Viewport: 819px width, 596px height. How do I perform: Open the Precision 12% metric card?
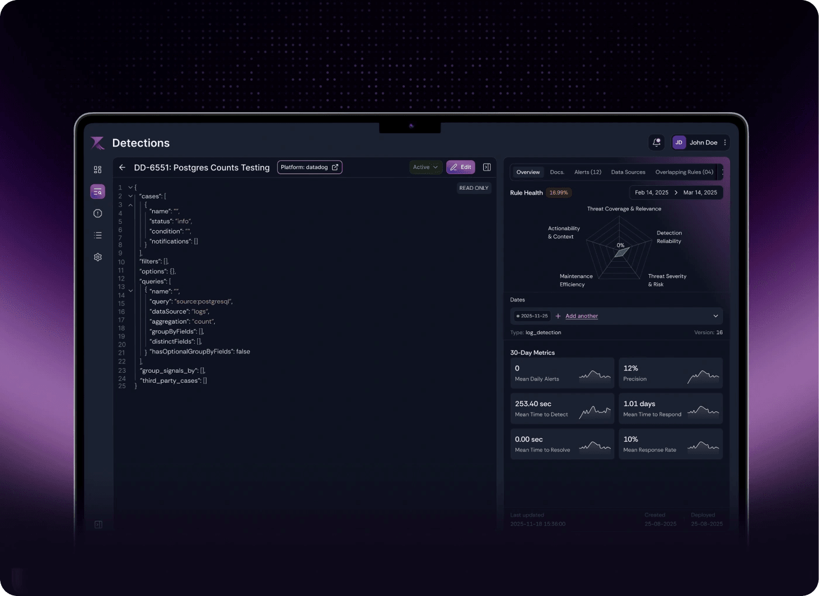pos(671,373)
